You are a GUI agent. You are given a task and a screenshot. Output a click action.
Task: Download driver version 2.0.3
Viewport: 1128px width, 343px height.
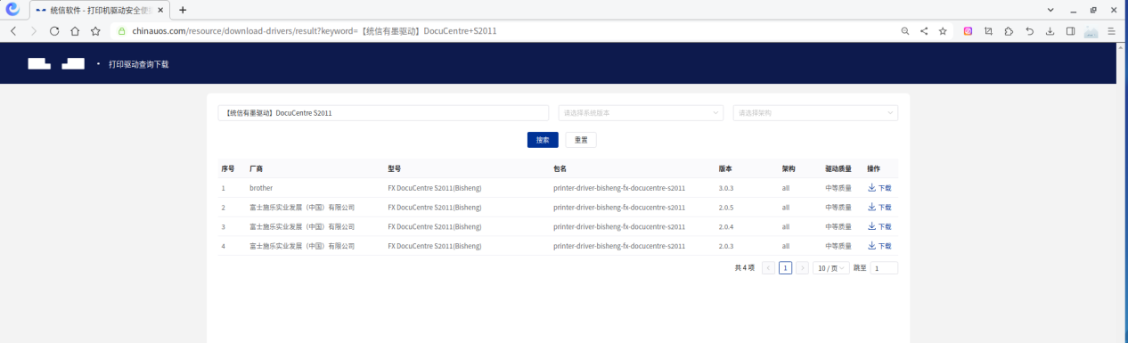tap(879, 246)
